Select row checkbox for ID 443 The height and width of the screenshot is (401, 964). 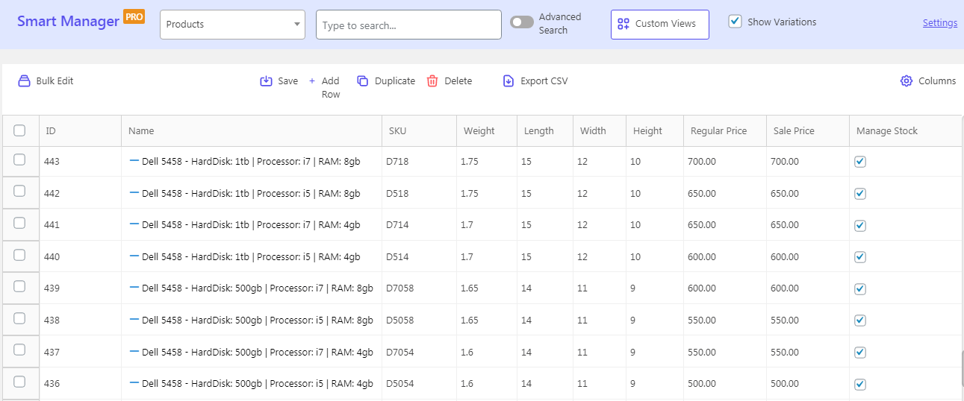[x=19, y=160]
